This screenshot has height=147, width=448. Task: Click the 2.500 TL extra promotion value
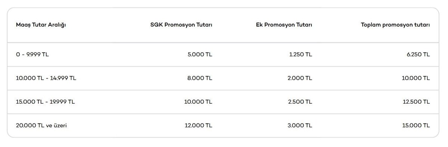tap(300, 102)
